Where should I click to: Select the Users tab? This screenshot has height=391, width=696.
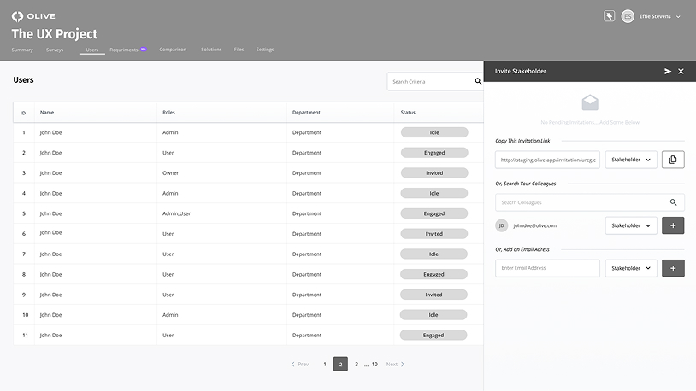92,50
